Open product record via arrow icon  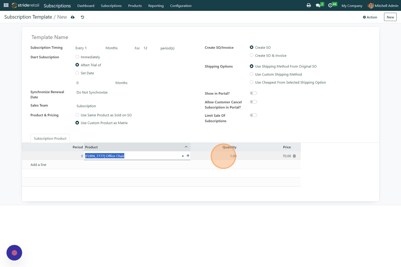pyautogui.click(x=188, y=156)
